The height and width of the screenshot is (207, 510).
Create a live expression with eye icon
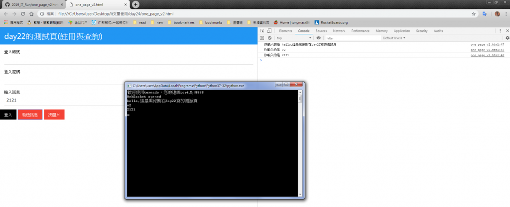tap(318, 38)
